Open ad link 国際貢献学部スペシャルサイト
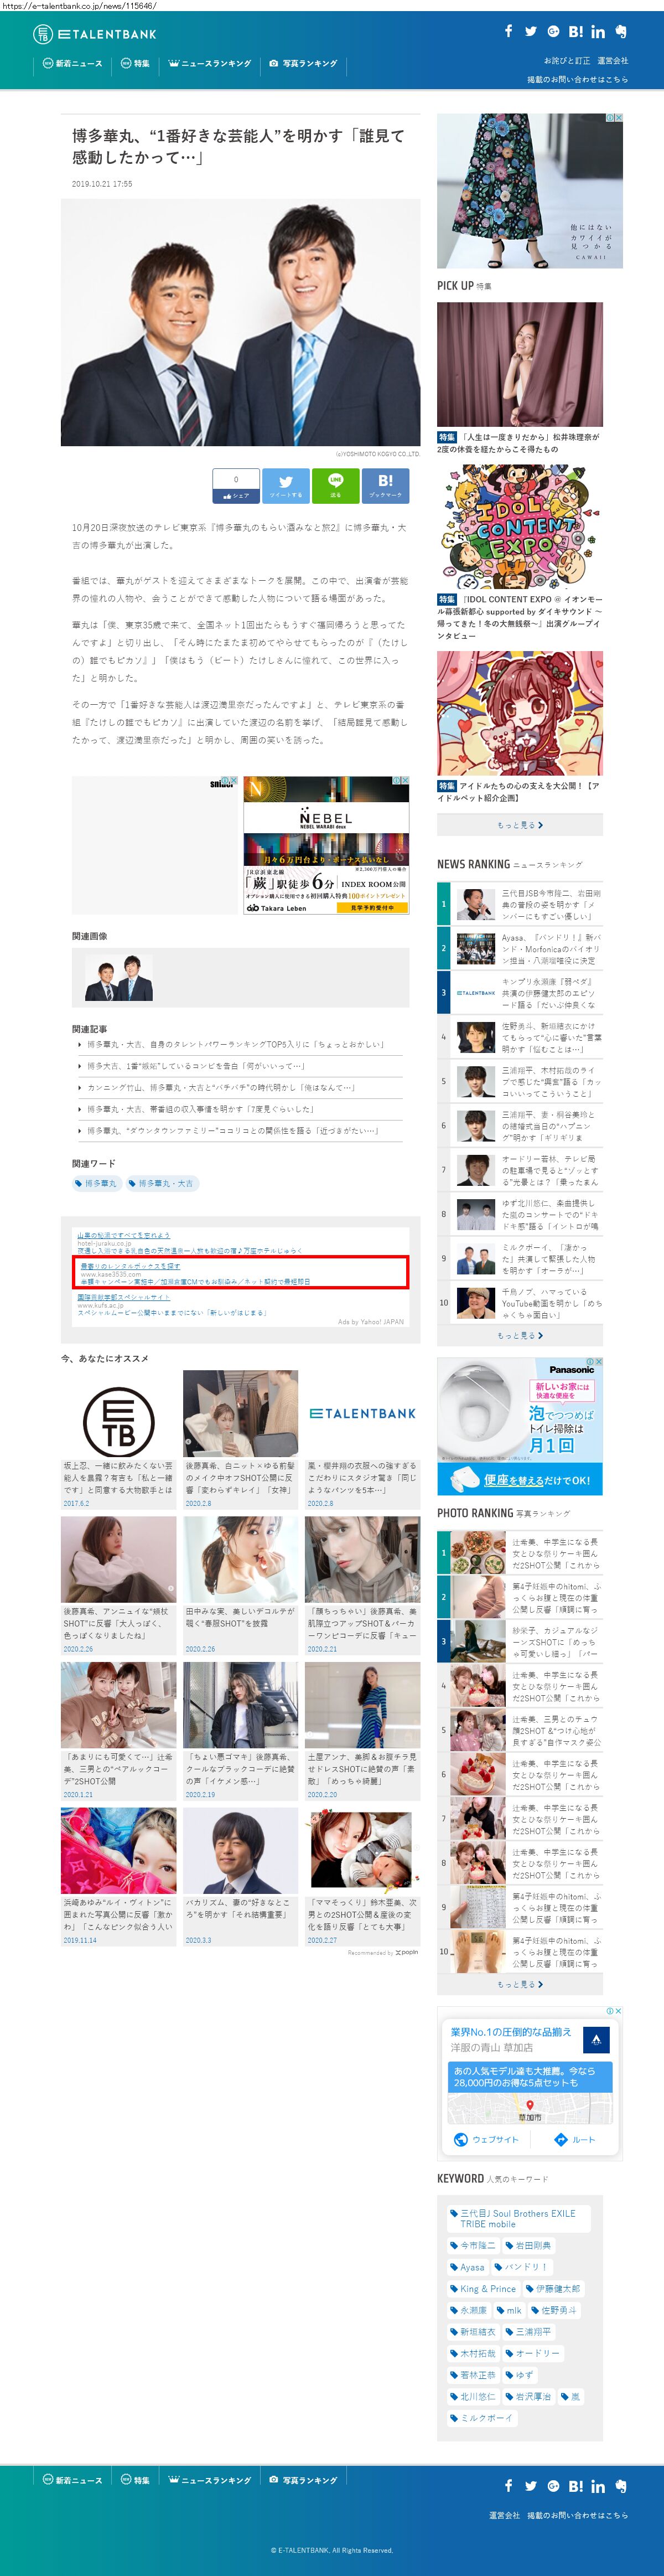The width and height of the screenshot is (664, 2576). tap(124, 1297)
